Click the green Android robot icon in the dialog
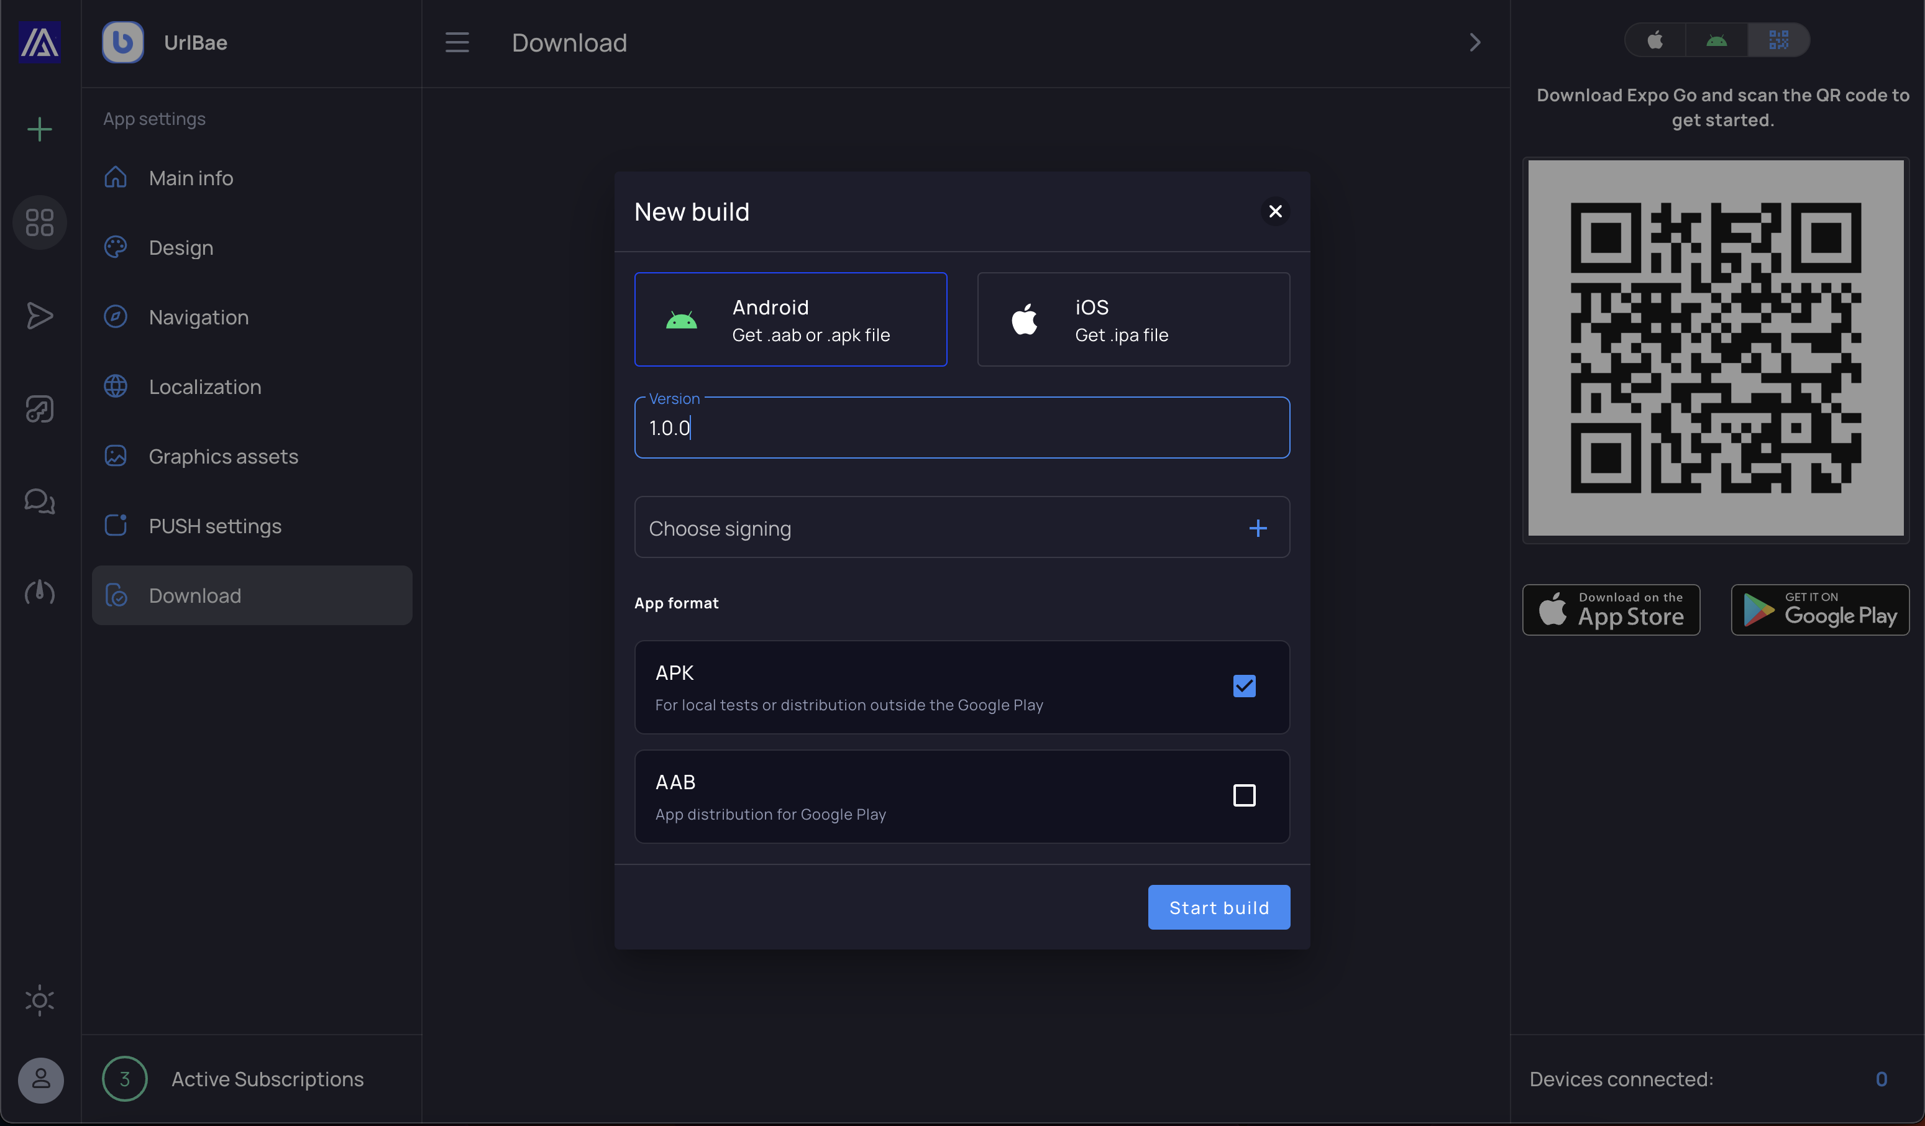Image resolution: width=1925 pixels, height=1126 pixels. click(682, 320)
